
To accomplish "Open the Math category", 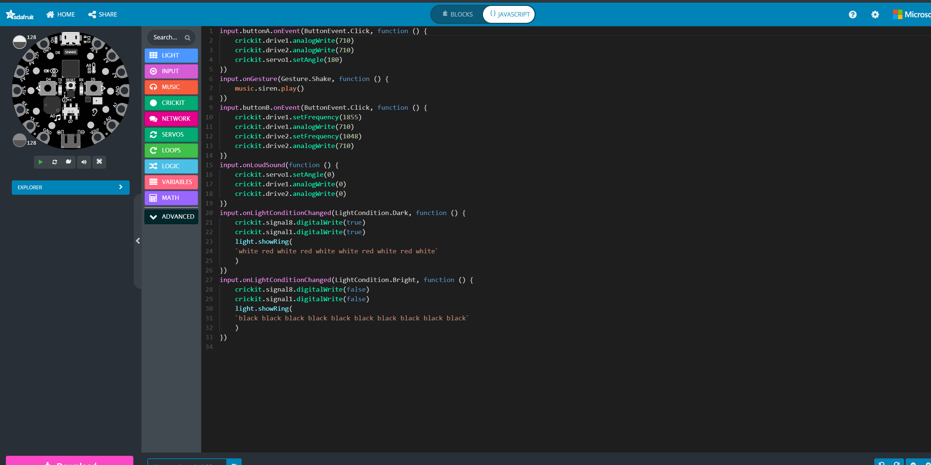I will (171, 198).
